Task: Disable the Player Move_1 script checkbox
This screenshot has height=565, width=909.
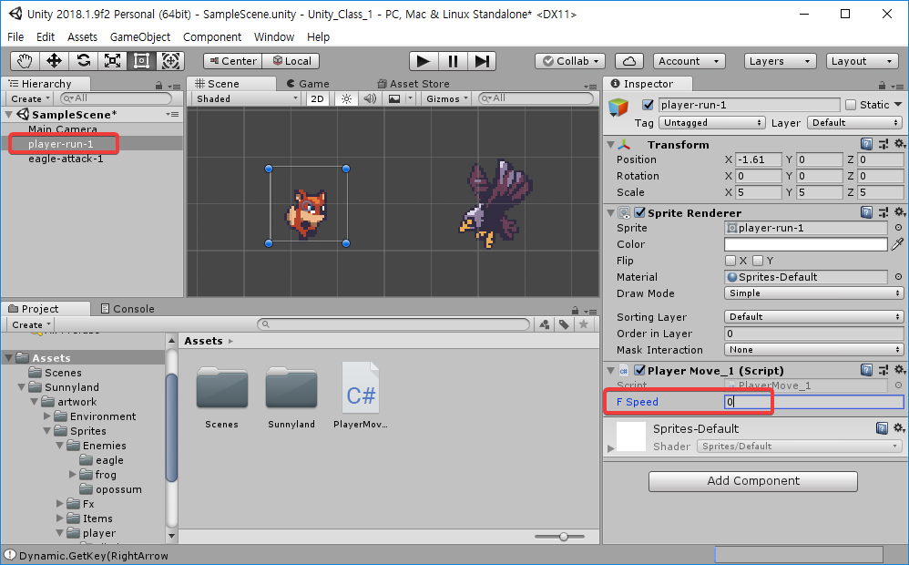Action: coord(639,370)
